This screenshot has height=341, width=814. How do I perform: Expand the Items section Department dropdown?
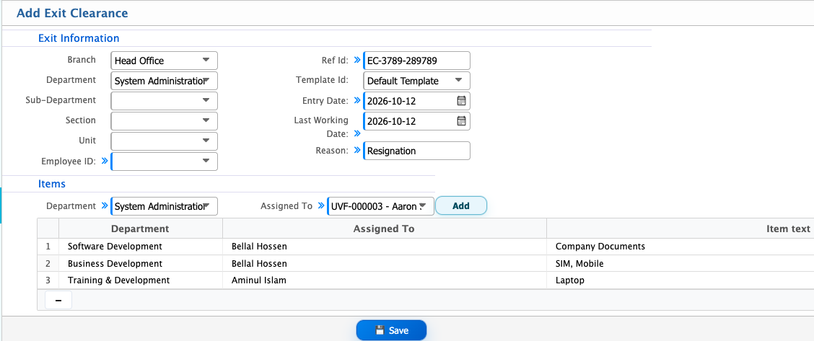coord(164,206)
